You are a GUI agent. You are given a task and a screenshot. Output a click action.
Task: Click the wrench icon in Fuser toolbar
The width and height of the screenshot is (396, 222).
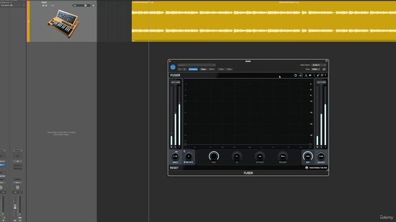318,75
